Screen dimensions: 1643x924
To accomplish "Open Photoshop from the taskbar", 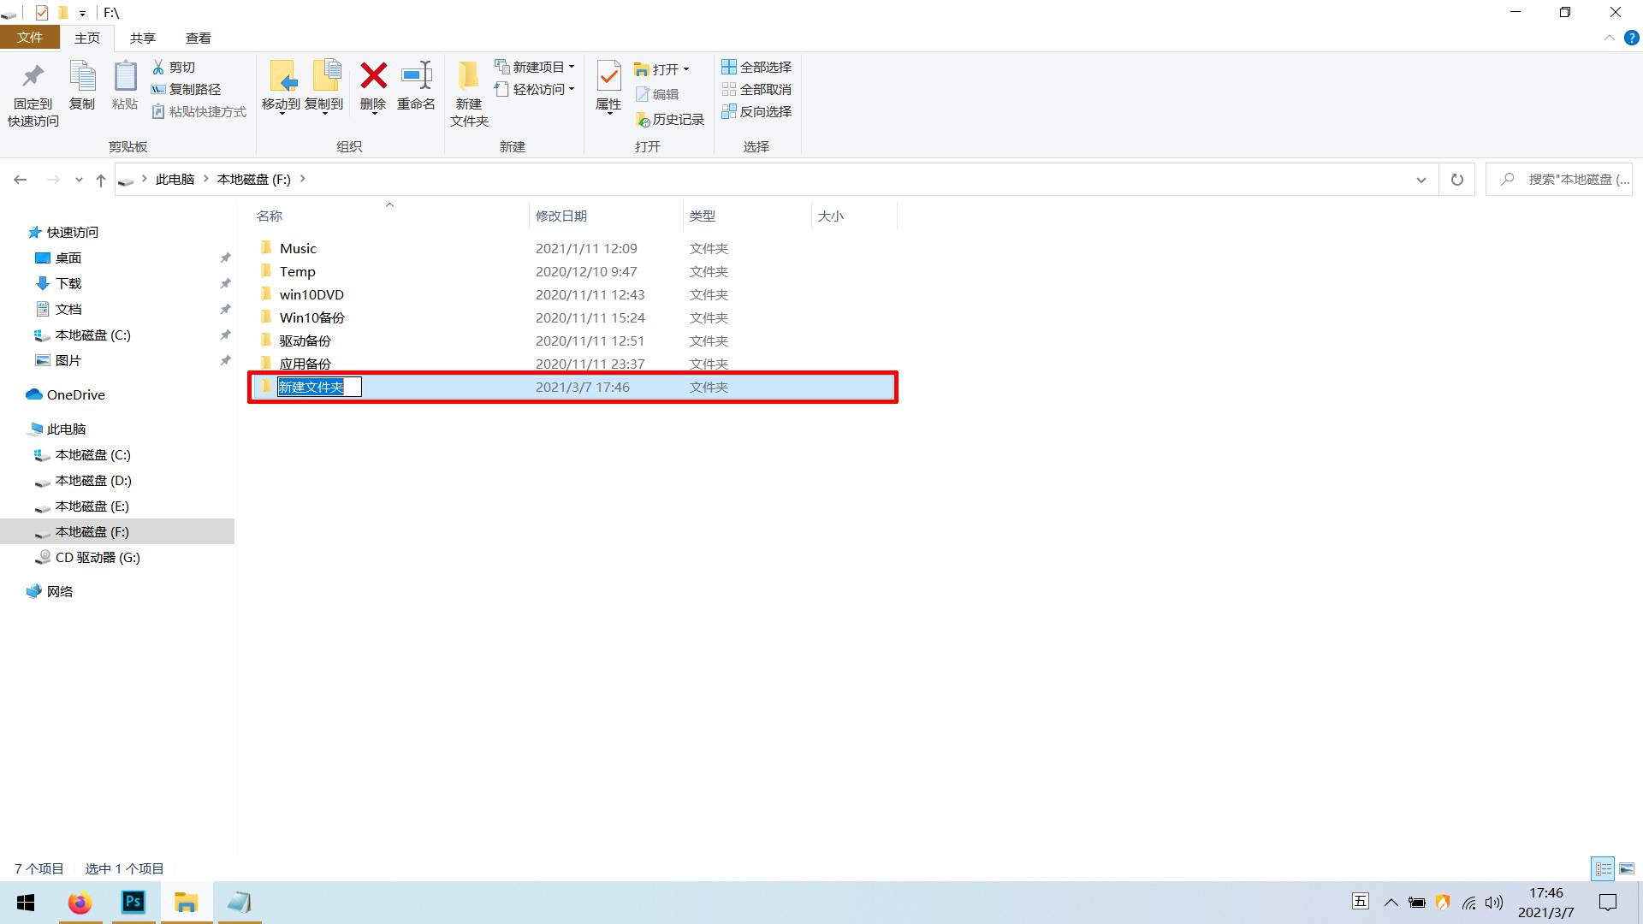I will [133, 903].
